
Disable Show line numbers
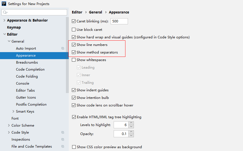click(x=74, y=45)
